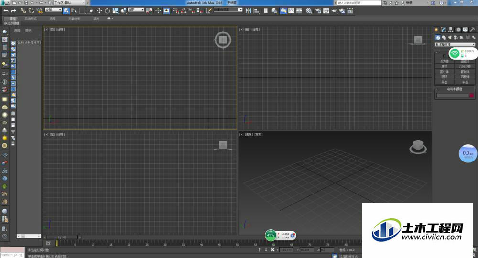Open the Modify command panel tab

click(444, 30)
